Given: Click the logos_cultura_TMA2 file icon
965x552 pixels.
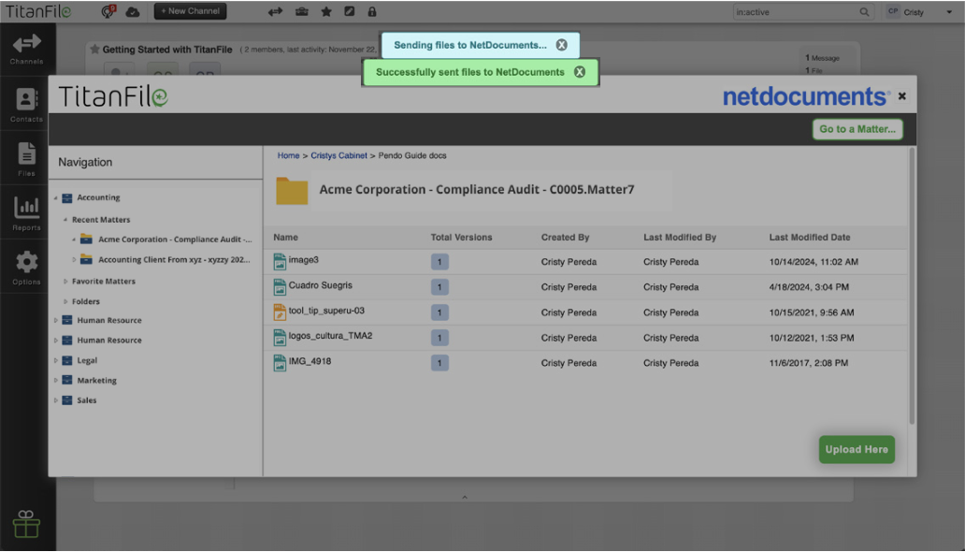Looking at the screenshot, I should pos(280,337).
